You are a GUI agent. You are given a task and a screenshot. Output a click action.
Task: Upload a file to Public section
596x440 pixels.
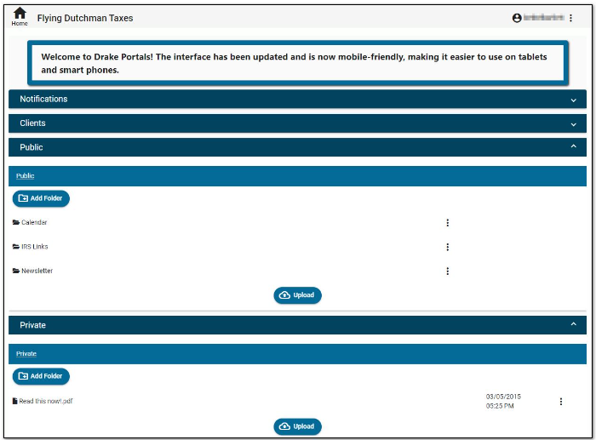point(297,295)
